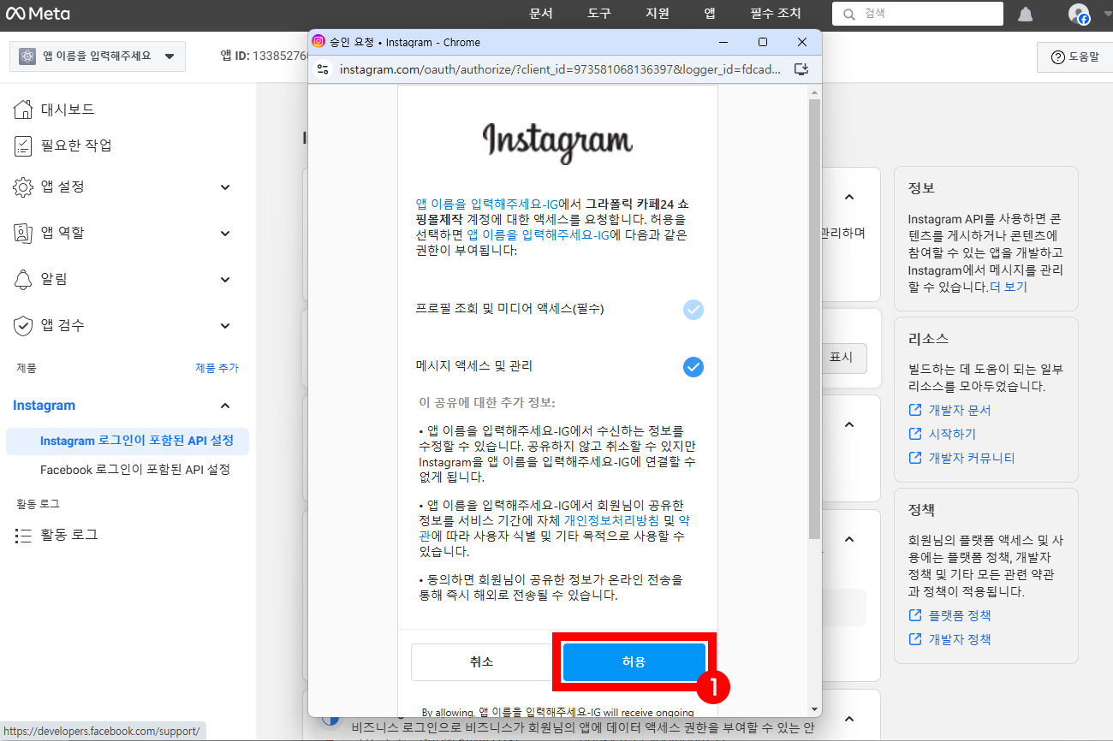Open the 더 보기 link
This screenshot has height=741, width=1113.
[x=1008, y=288]
